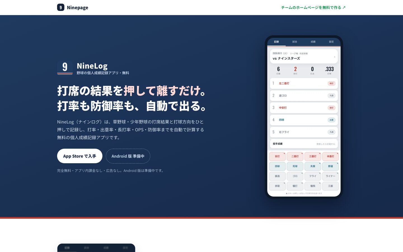This screenshot has height=252, width=403.
Task: Tap the 二塁打 key
Action: pos(295,157)
